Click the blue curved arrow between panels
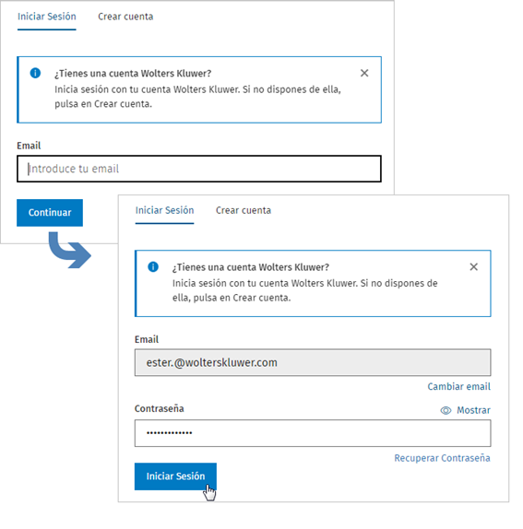The image size is (523, 529). click(x=69, y=250)
